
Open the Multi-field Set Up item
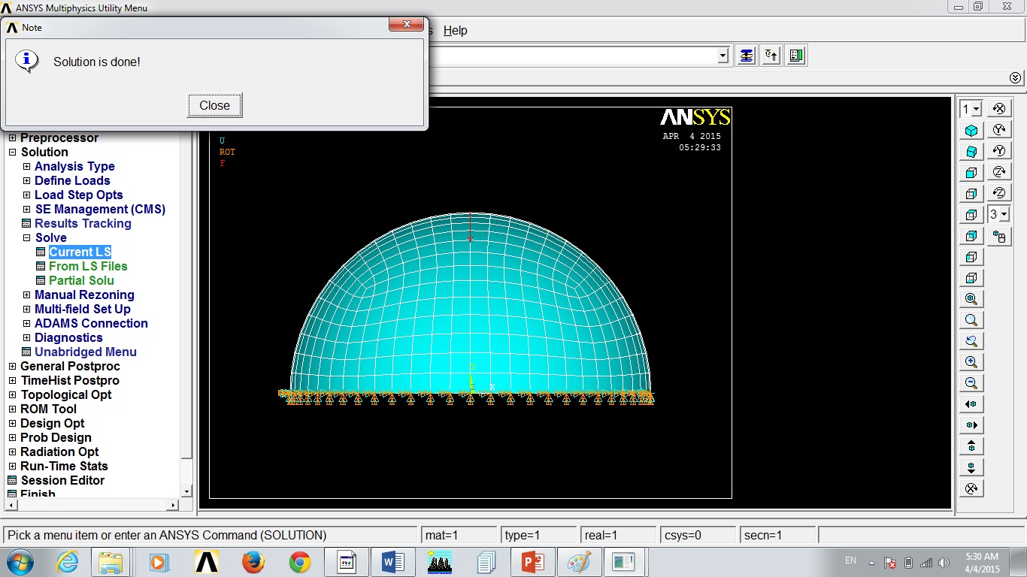click(x=83, y=309)
